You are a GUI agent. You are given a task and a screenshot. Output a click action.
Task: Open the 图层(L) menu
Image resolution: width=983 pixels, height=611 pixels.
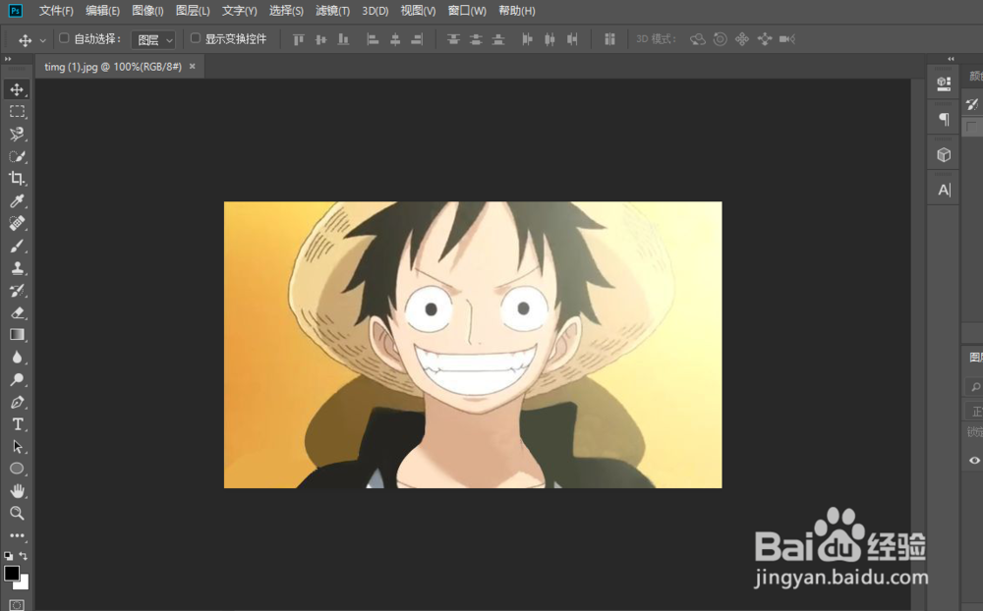click(193, 11)
